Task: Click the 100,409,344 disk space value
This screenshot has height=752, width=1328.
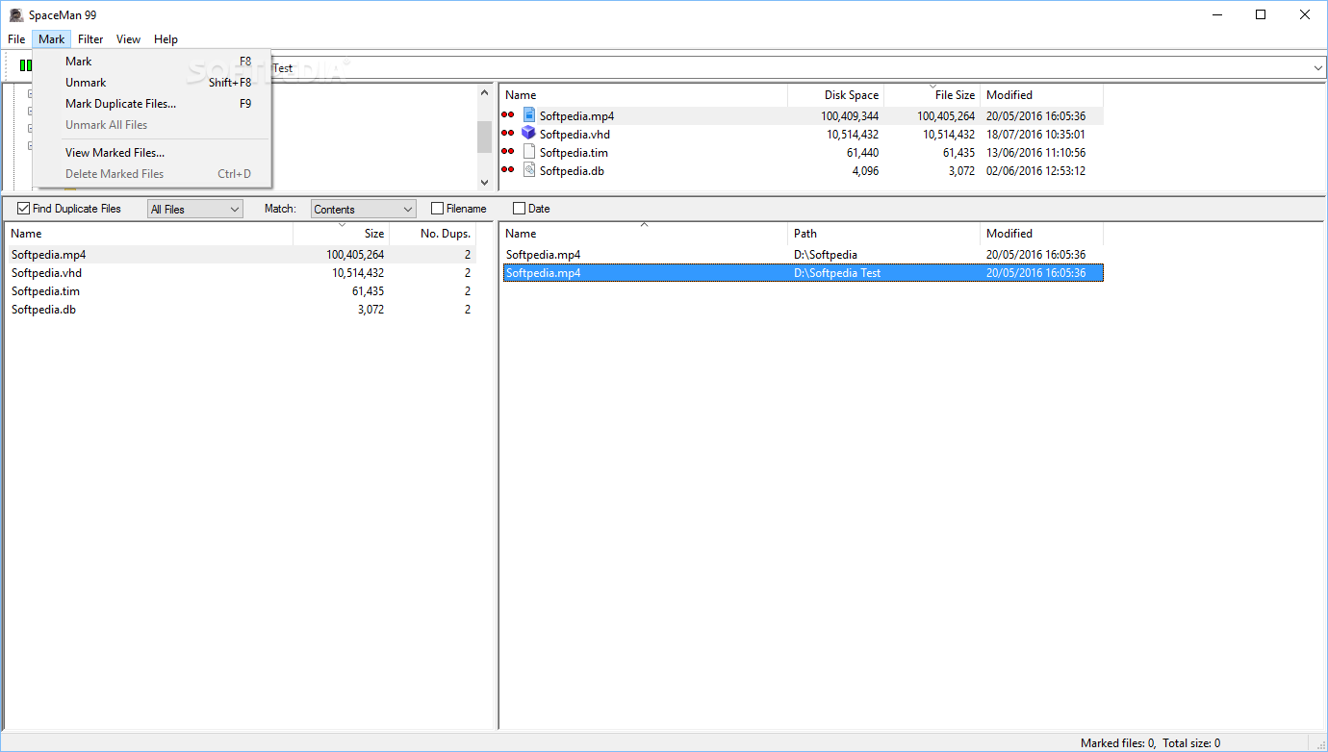Action: (850, 116)
